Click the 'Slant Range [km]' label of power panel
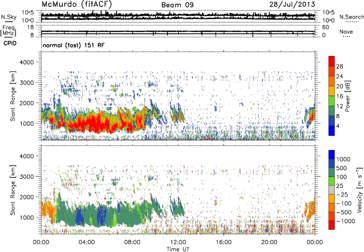Screen dimensions: 364x252 tap(13, 96)
